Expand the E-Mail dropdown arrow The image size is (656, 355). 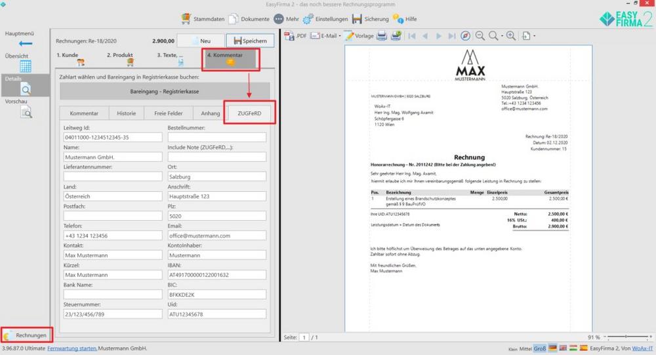340,36
